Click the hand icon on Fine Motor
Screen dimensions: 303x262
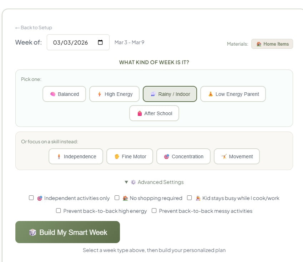[116, 157]
